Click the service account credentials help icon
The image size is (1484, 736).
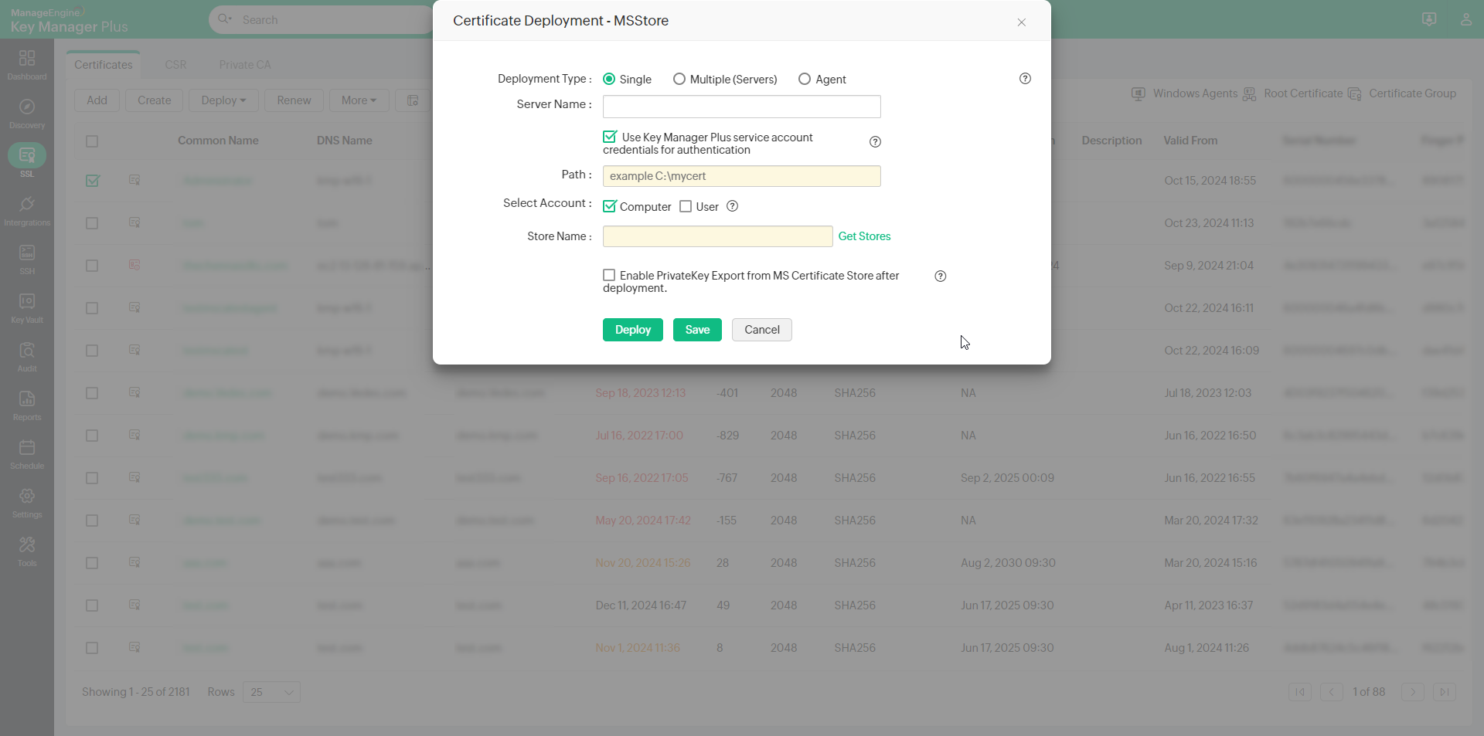[875, 142]
